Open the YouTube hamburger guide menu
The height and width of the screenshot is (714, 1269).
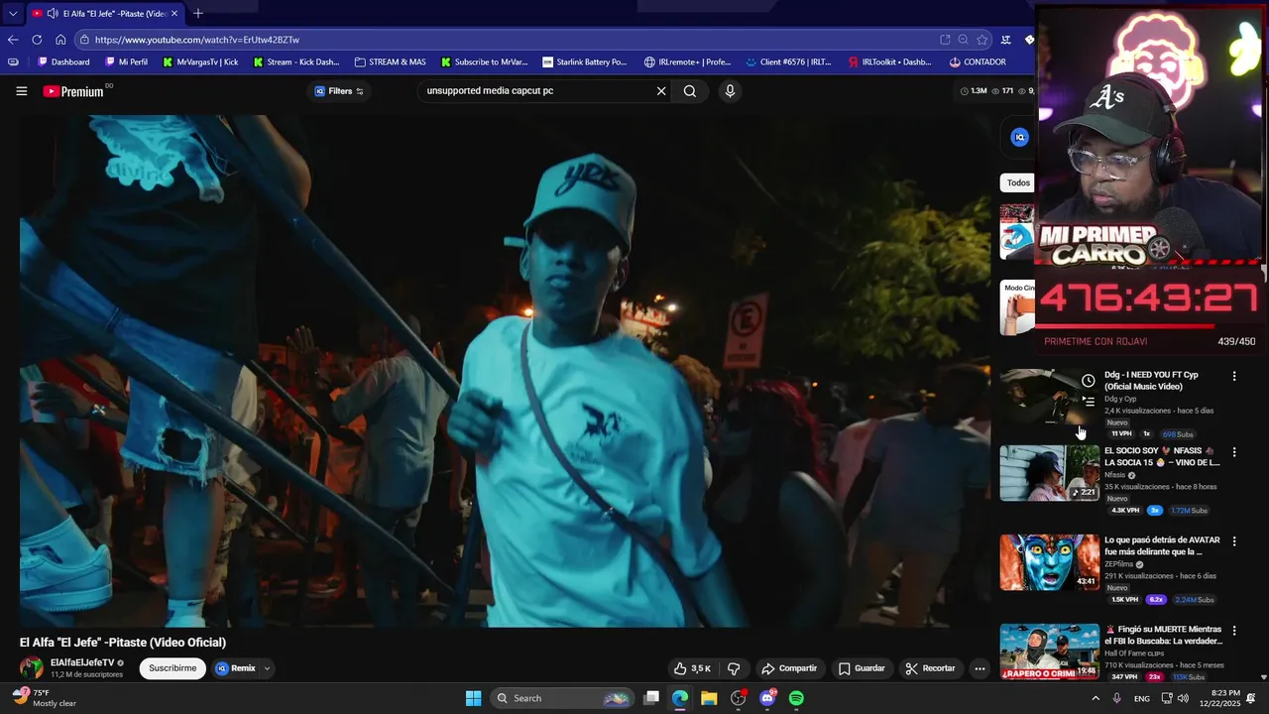point(21,91)
